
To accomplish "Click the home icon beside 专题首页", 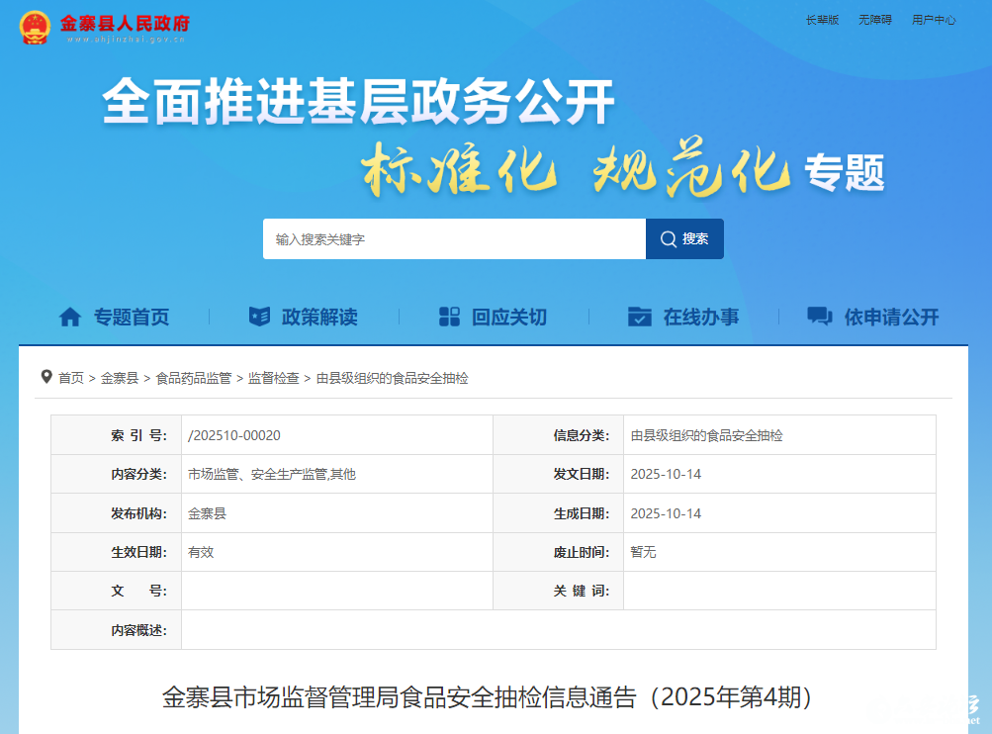I will [x=70, y=317].
